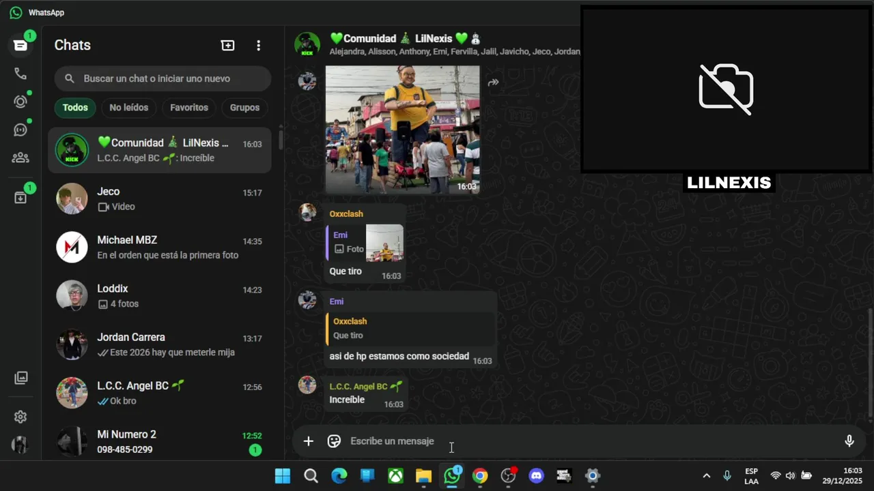Select the Favoritos filter
This screenshot has height=491, width=874.
(x=189, y=107)
